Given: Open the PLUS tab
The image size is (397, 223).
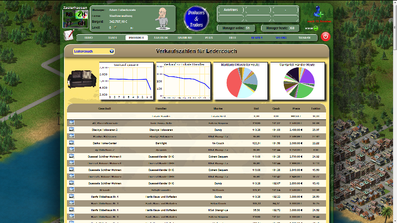Looking at the screenshot, I should coord(209,38).
